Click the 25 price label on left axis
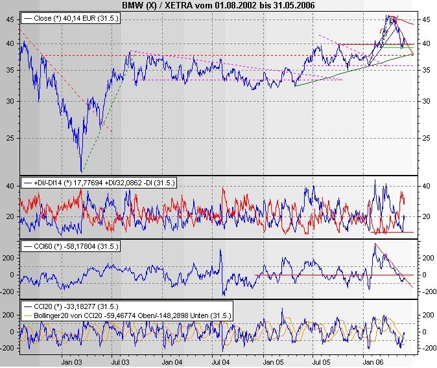This screenshot has width=437, height=368. pyautogui.click(x=10, y=138)
